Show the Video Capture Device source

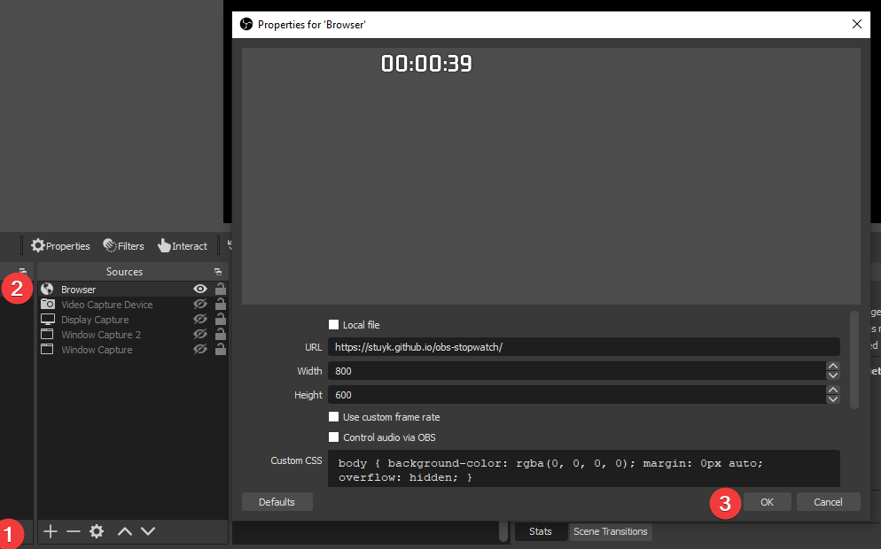(x=200, y=304)
